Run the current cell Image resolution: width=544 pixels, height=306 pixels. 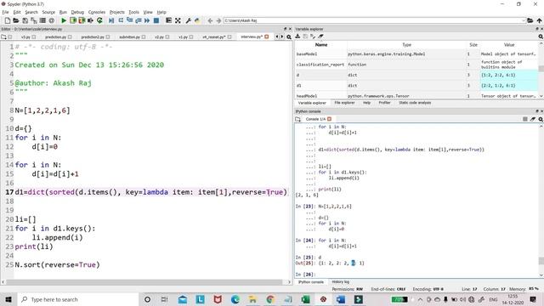[73, 20]
